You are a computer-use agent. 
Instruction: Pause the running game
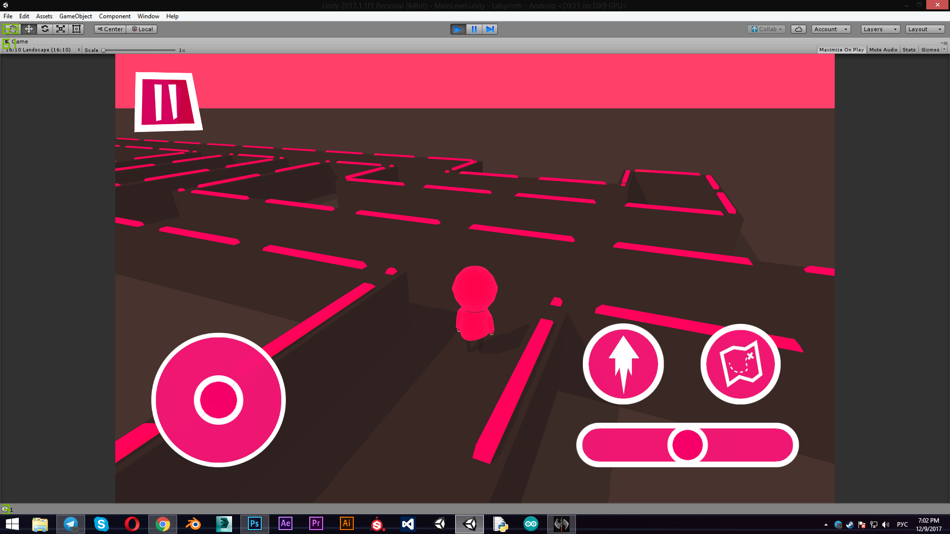click(474, 29)
